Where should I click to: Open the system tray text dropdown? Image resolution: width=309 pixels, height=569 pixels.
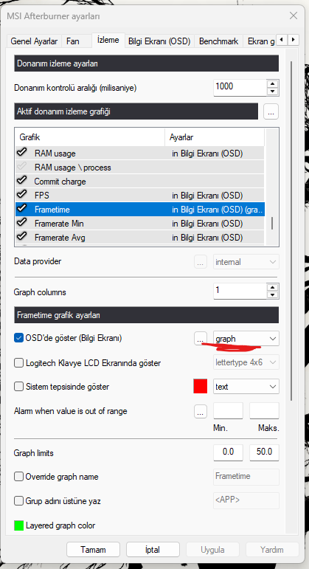(x=246, y=387)
